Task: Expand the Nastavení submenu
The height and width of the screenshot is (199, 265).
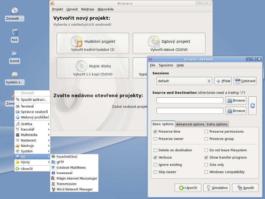Action: tap(32, 140)
